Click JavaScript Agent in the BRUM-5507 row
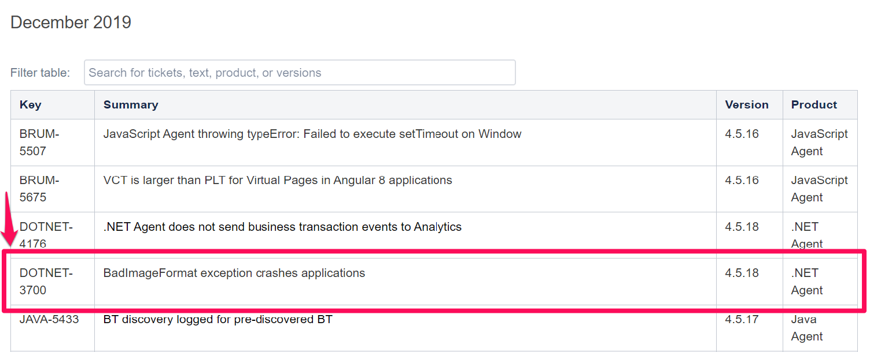The image size is (870, 352). (x=819, y=143)
